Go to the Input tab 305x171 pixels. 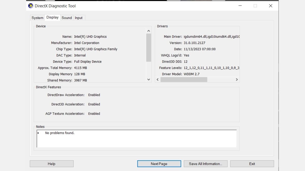(79, 18)
